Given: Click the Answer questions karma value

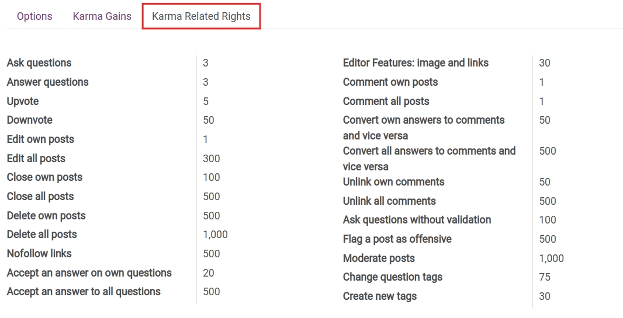Looking at the screenshot, I should pos(206,82).
